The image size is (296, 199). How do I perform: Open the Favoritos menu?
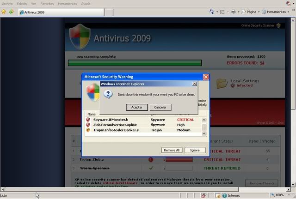pos(47,4)
